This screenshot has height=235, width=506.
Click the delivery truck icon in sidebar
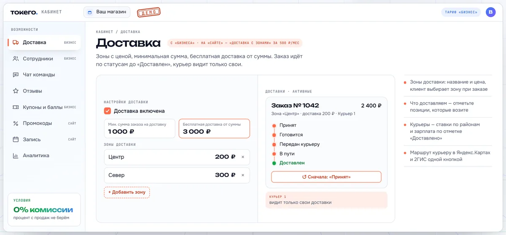16,42
